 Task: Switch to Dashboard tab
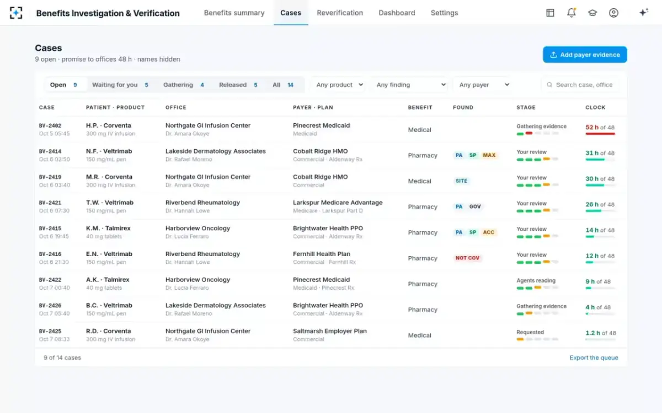tap(397, 13)
